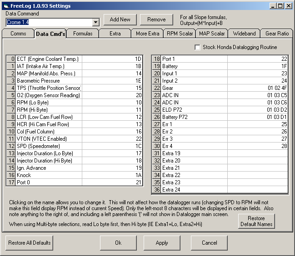The width and height of the screenshot is (295, 256).
Task: Click the Crome 1.4 combo box field
Action: click(49, 22)
